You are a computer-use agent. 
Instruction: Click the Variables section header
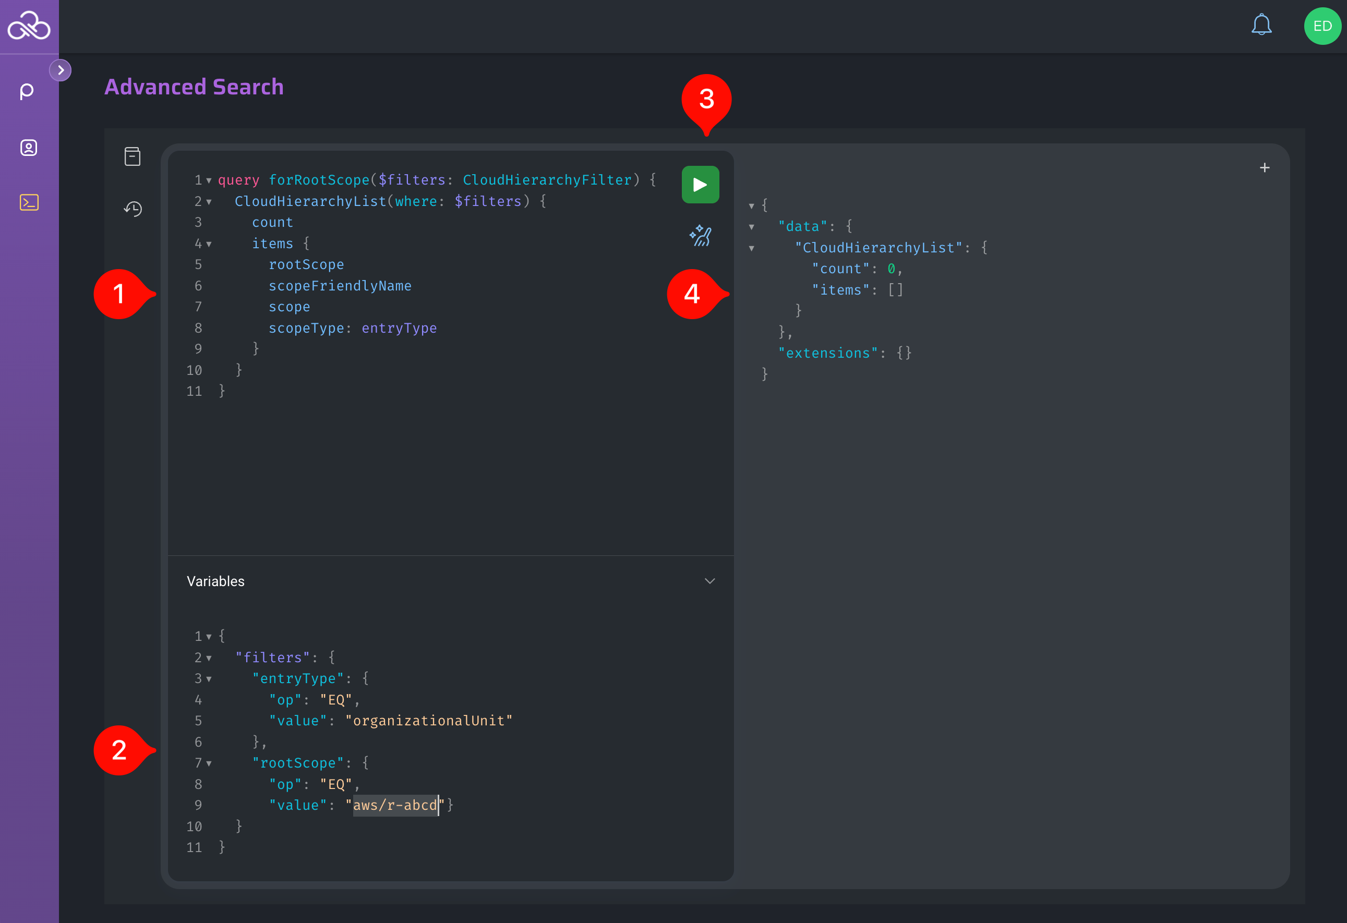coord(215,581)
